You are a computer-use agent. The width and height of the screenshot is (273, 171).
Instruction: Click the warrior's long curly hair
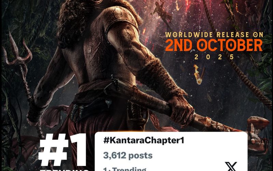[x=73, y=23]
